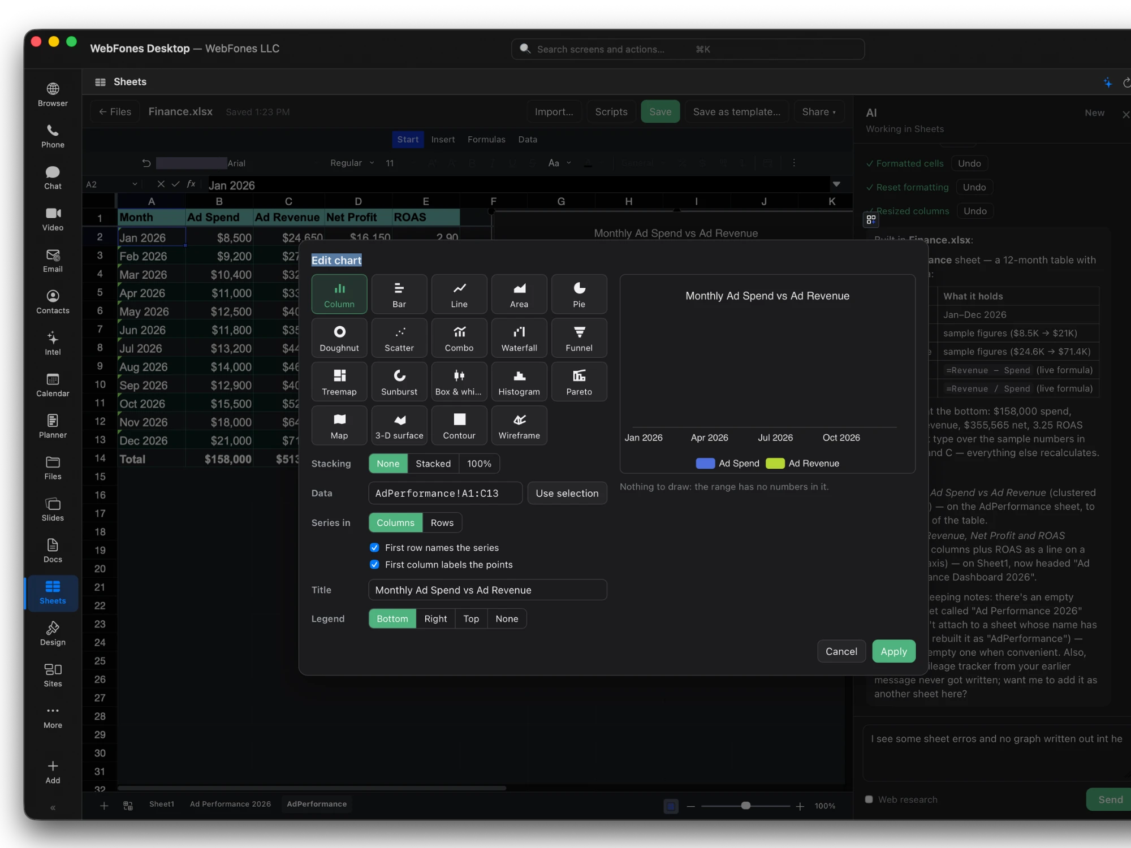
Task: Enable the Web research checkbox
Action: click(869, 799)
